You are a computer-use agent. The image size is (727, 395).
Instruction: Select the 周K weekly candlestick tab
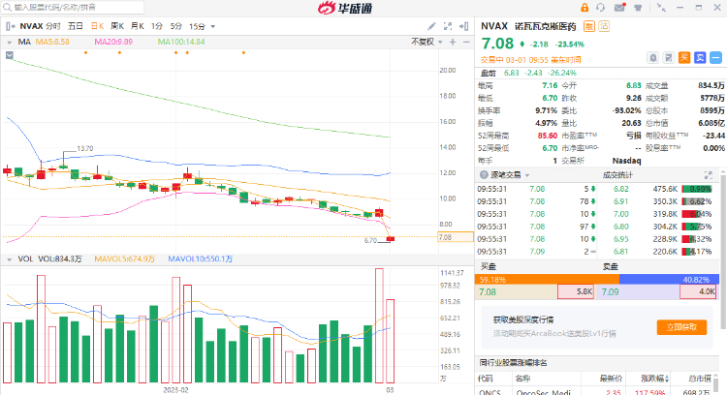(117, 26)
